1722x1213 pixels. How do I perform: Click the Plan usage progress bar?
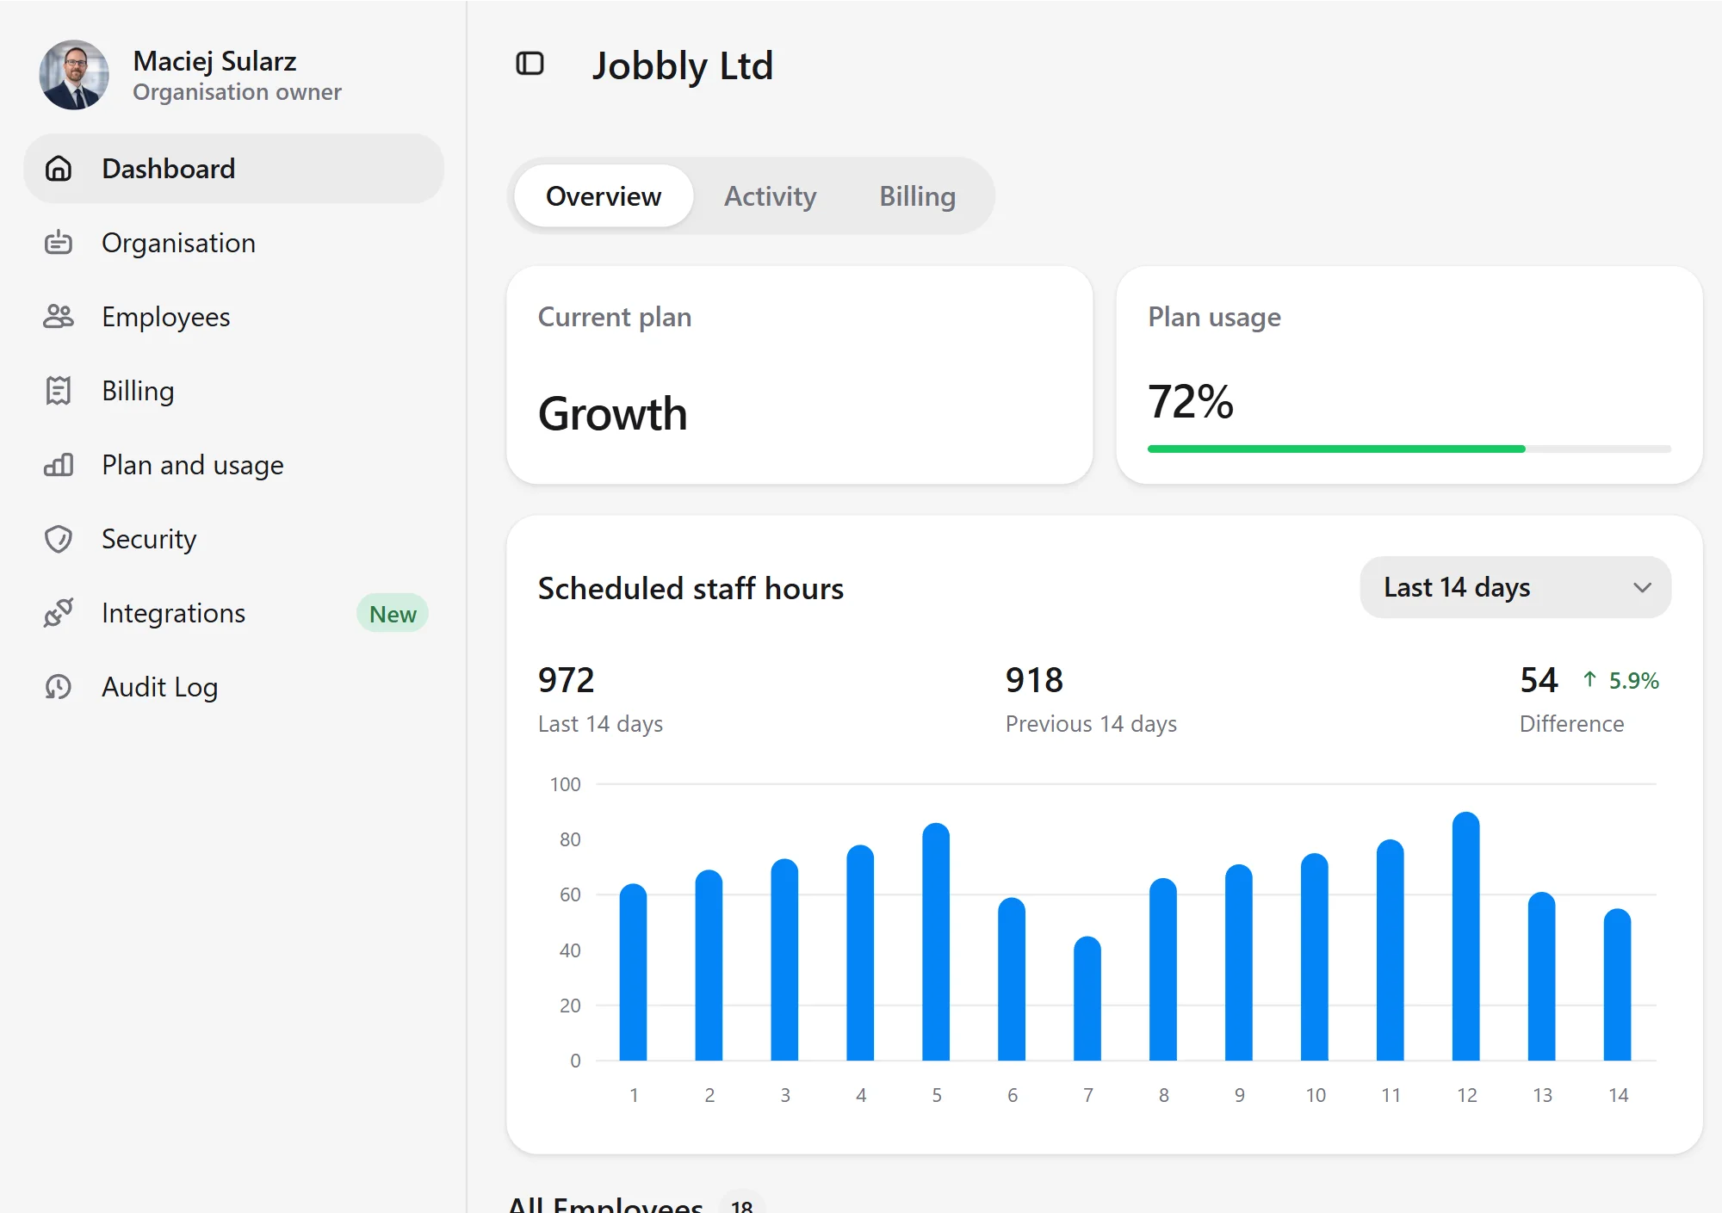pos(1409,449)
